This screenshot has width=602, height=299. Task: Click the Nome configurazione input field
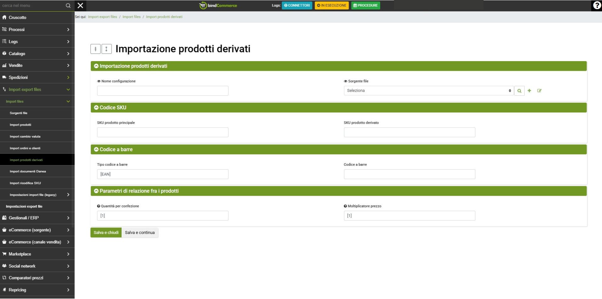(x=163, y=91)
